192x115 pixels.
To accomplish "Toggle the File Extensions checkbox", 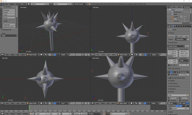I will pos(180,98).
